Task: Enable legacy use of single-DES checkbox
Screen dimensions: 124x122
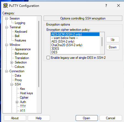Action: 48,58
